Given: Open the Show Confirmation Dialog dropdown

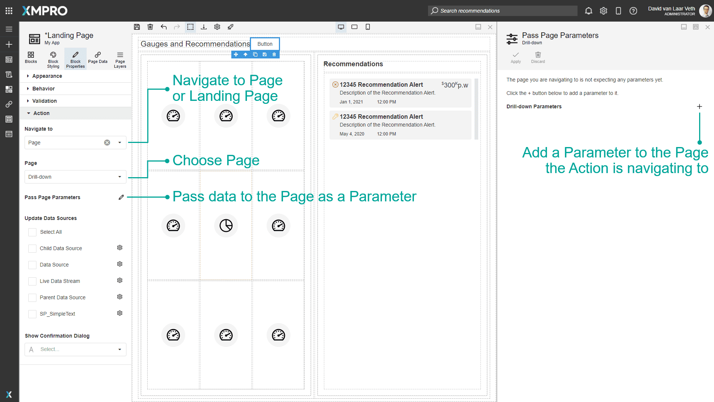Looking at the screenshot, I should 120,350.
